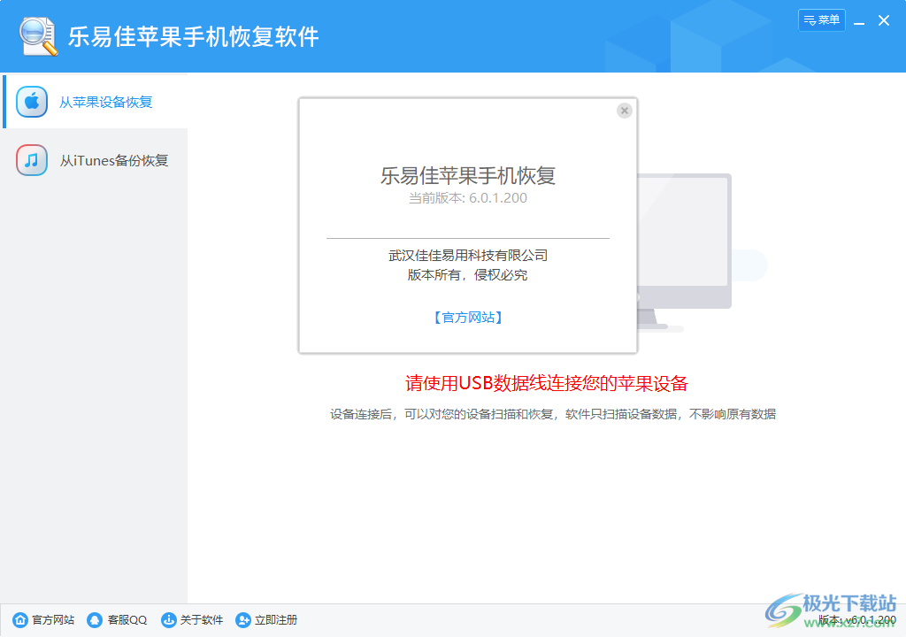Screen dimensions: 906x637
Task: Click the Apple device icon in sidebar
Action: 32,102
